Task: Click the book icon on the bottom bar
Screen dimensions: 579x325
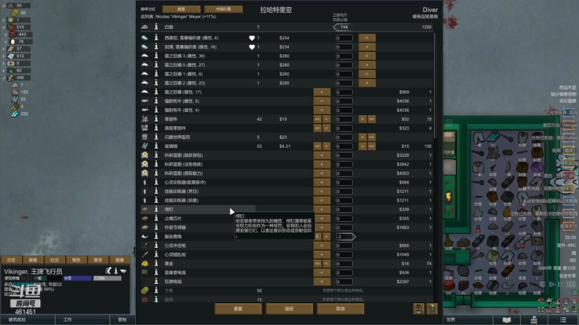Action: 507,320
